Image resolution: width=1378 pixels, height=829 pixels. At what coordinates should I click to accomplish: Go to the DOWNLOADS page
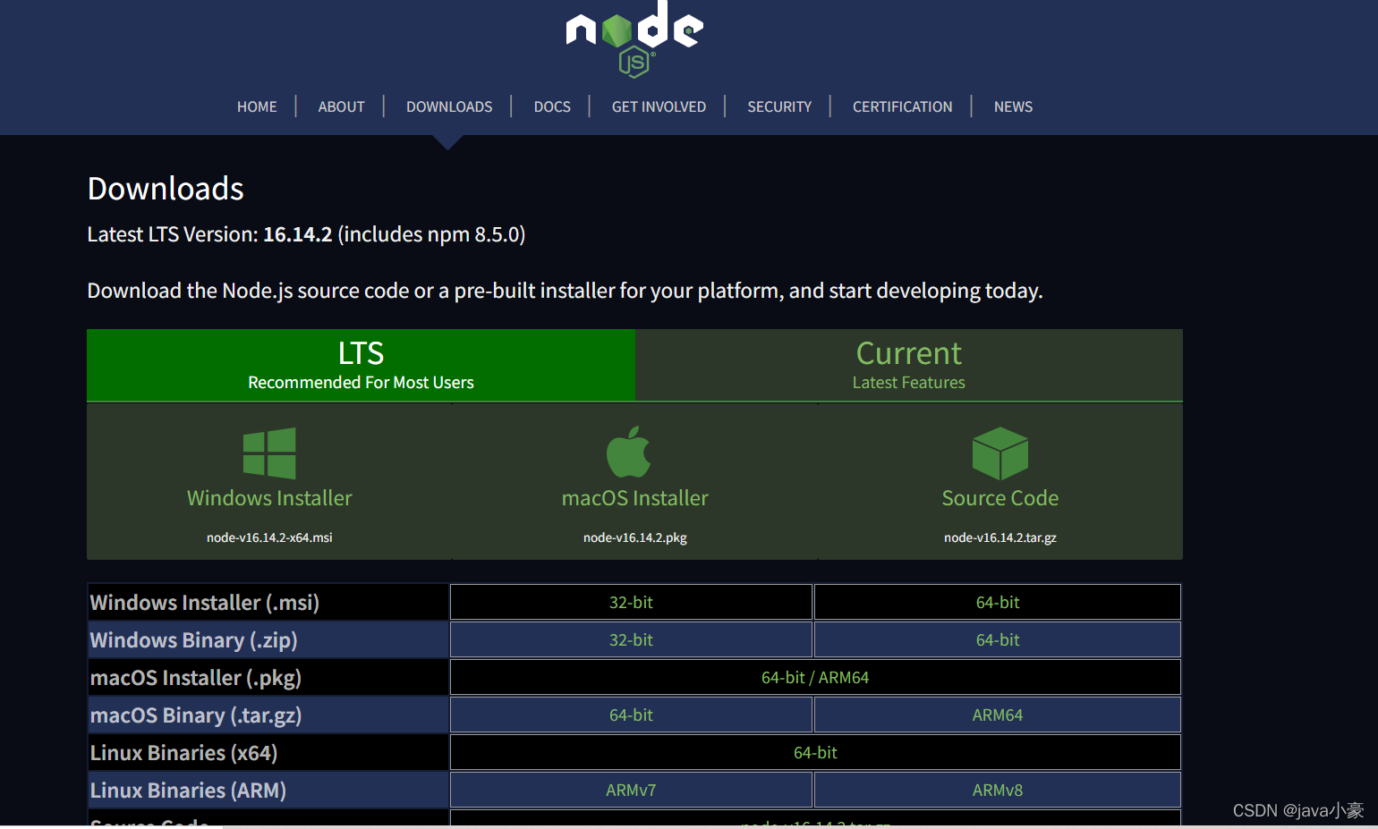click(449, 106)
